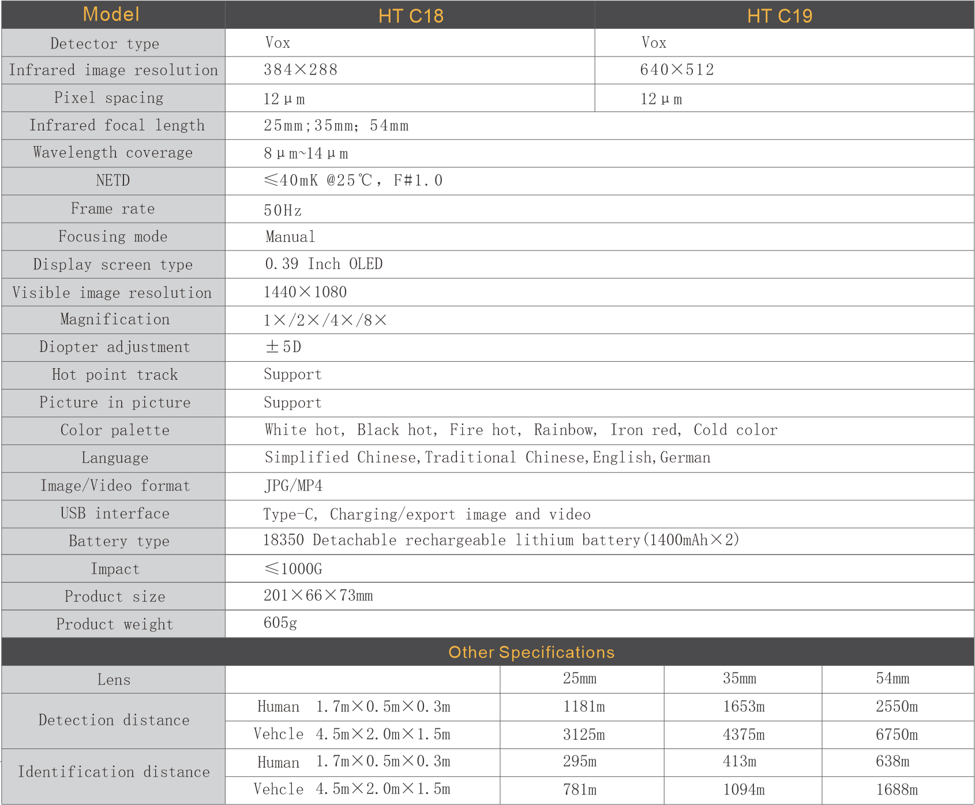Click the 35mm lens column heading
The height and width of the screenshot is (805, 975).
[x=739, y=679]
